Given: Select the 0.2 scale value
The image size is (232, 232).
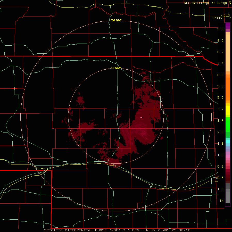Looking at the screenshot, I should [x=220, y=167].
